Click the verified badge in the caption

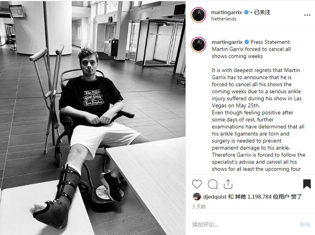247,42
